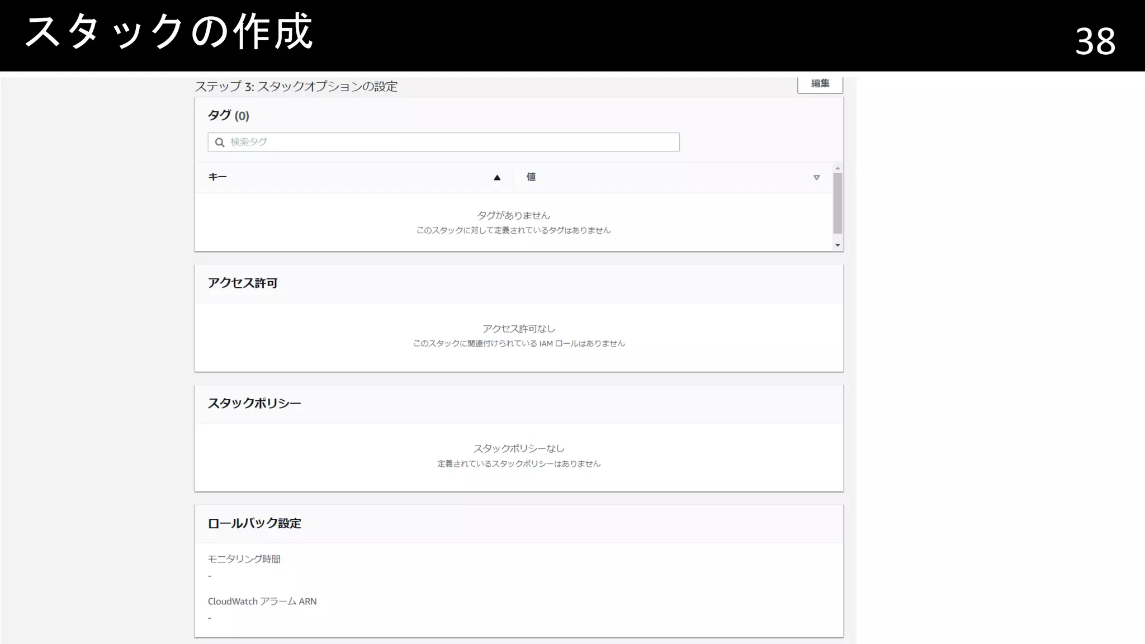Viewport: 1145px width, 644px height.
Task: Select the スタックポリシーなし text
Action: [519, 448]
